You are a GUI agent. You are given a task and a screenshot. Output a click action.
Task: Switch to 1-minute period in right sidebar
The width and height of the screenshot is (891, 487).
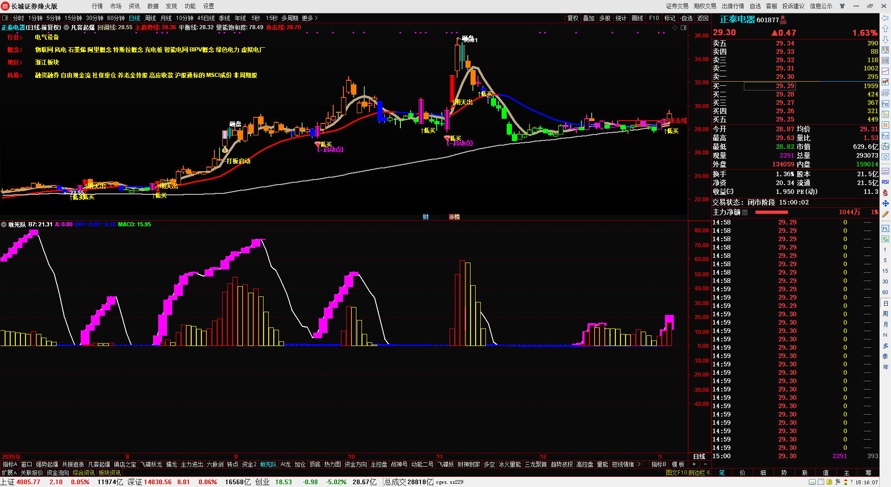885,250
